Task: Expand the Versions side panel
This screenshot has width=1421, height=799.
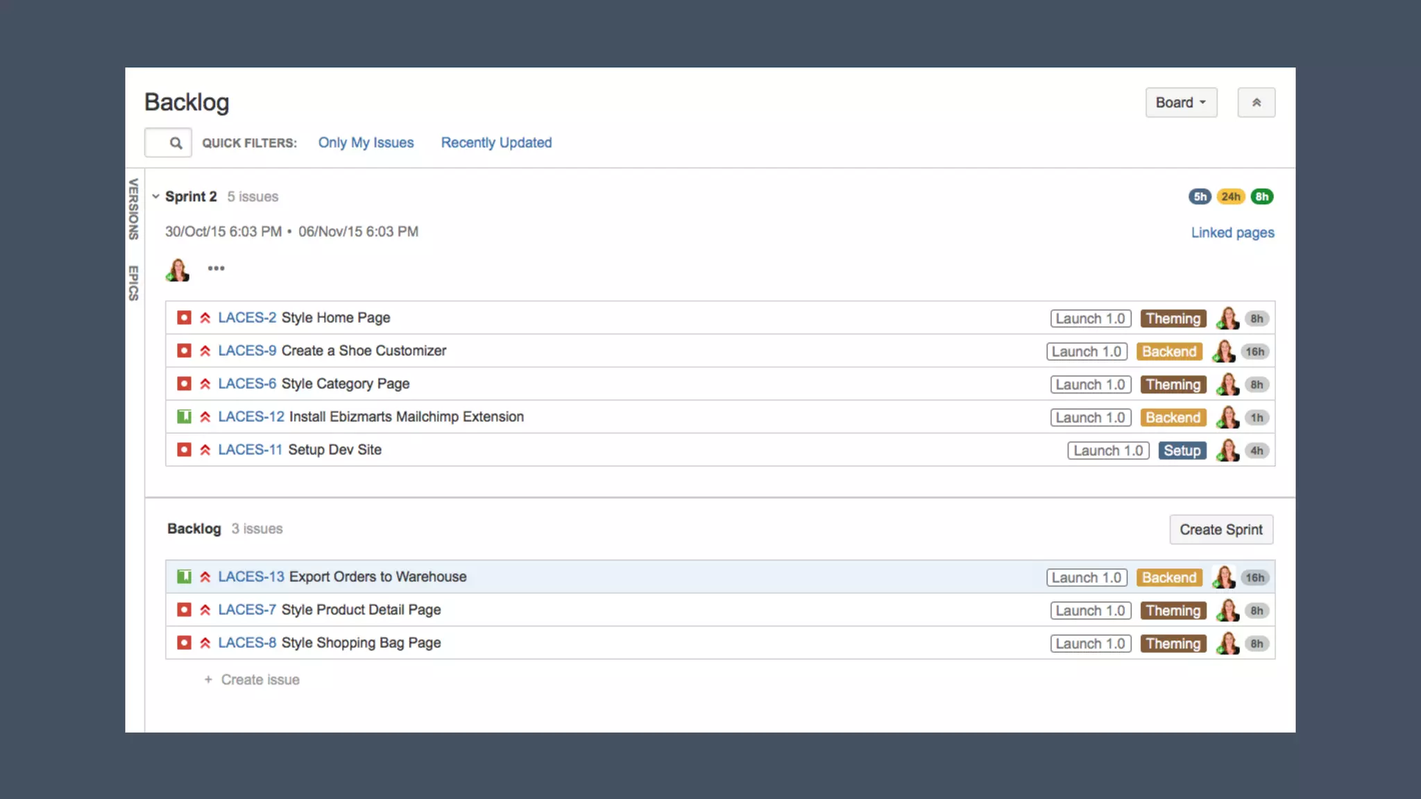Action: click(133, 209)
